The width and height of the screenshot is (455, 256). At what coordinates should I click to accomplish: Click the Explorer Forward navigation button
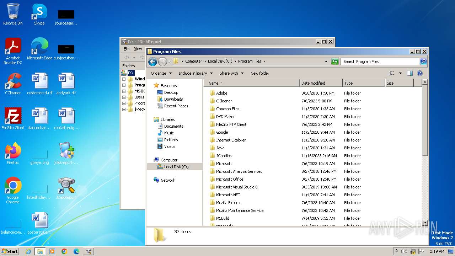pos(162,62)
